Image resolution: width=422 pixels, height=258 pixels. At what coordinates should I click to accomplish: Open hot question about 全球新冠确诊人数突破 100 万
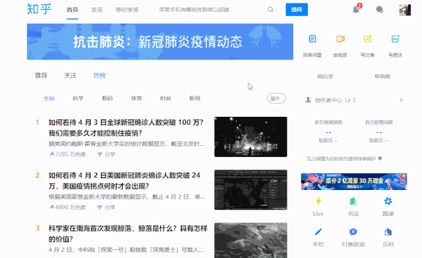pos(126,127)
